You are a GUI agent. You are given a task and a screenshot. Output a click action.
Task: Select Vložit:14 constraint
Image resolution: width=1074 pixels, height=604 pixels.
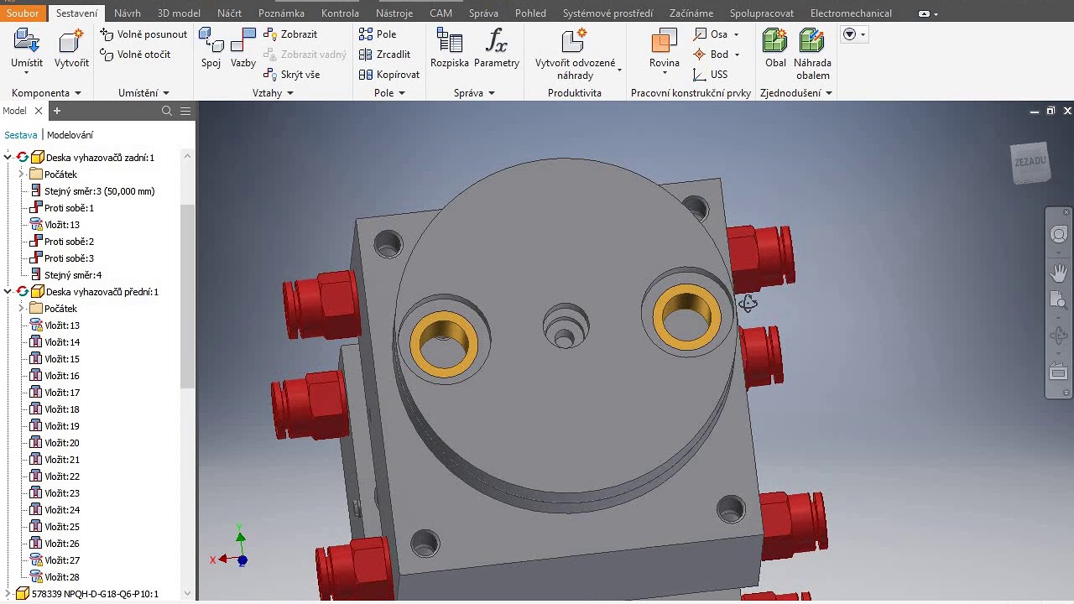(x=62, y=342)
